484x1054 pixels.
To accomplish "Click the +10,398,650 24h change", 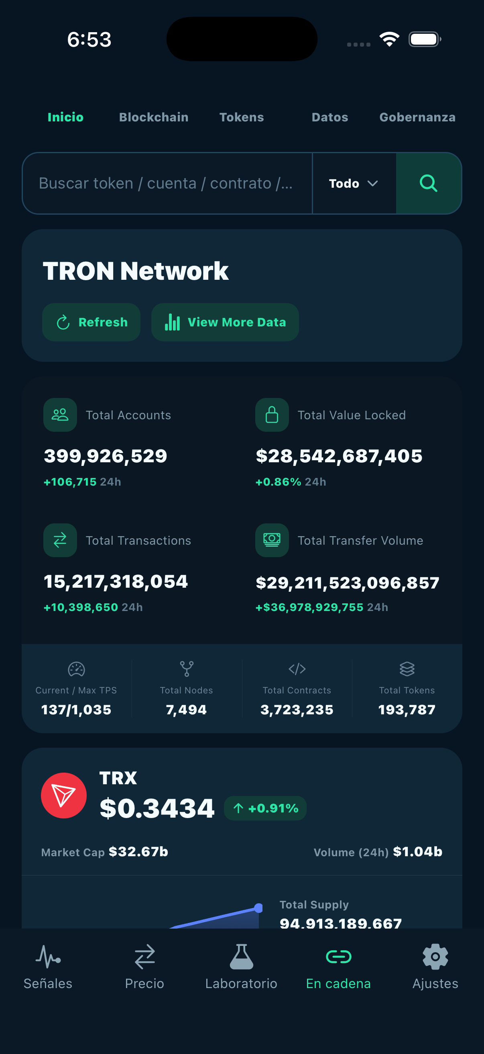I will 93,607.
